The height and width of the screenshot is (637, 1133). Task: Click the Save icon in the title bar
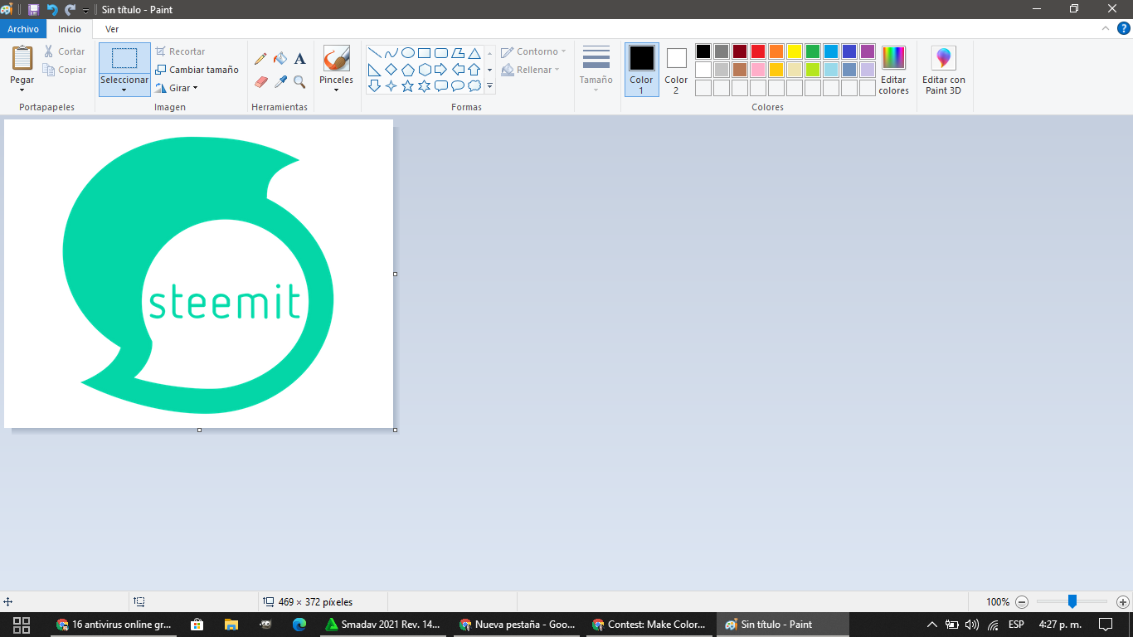[x=33, y=9]
